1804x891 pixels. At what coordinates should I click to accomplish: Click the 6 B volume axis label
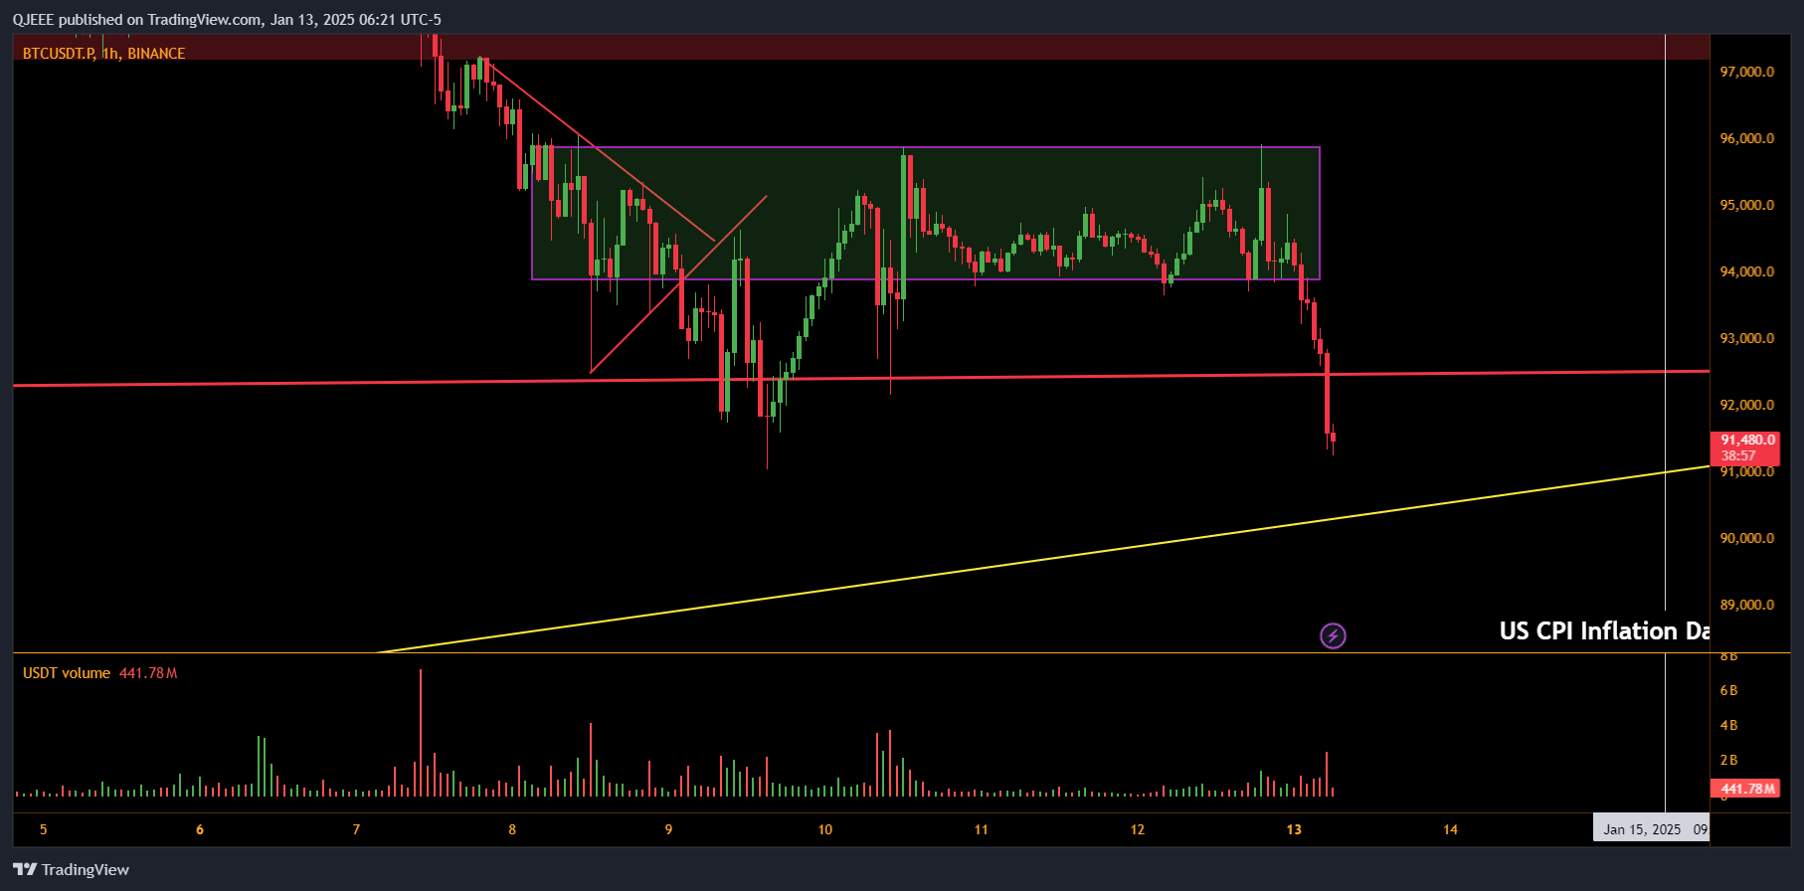click(x=1729, y=690)
